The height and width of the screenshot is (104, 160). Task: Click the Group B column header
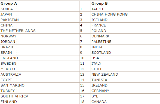[x=125, y=4]
